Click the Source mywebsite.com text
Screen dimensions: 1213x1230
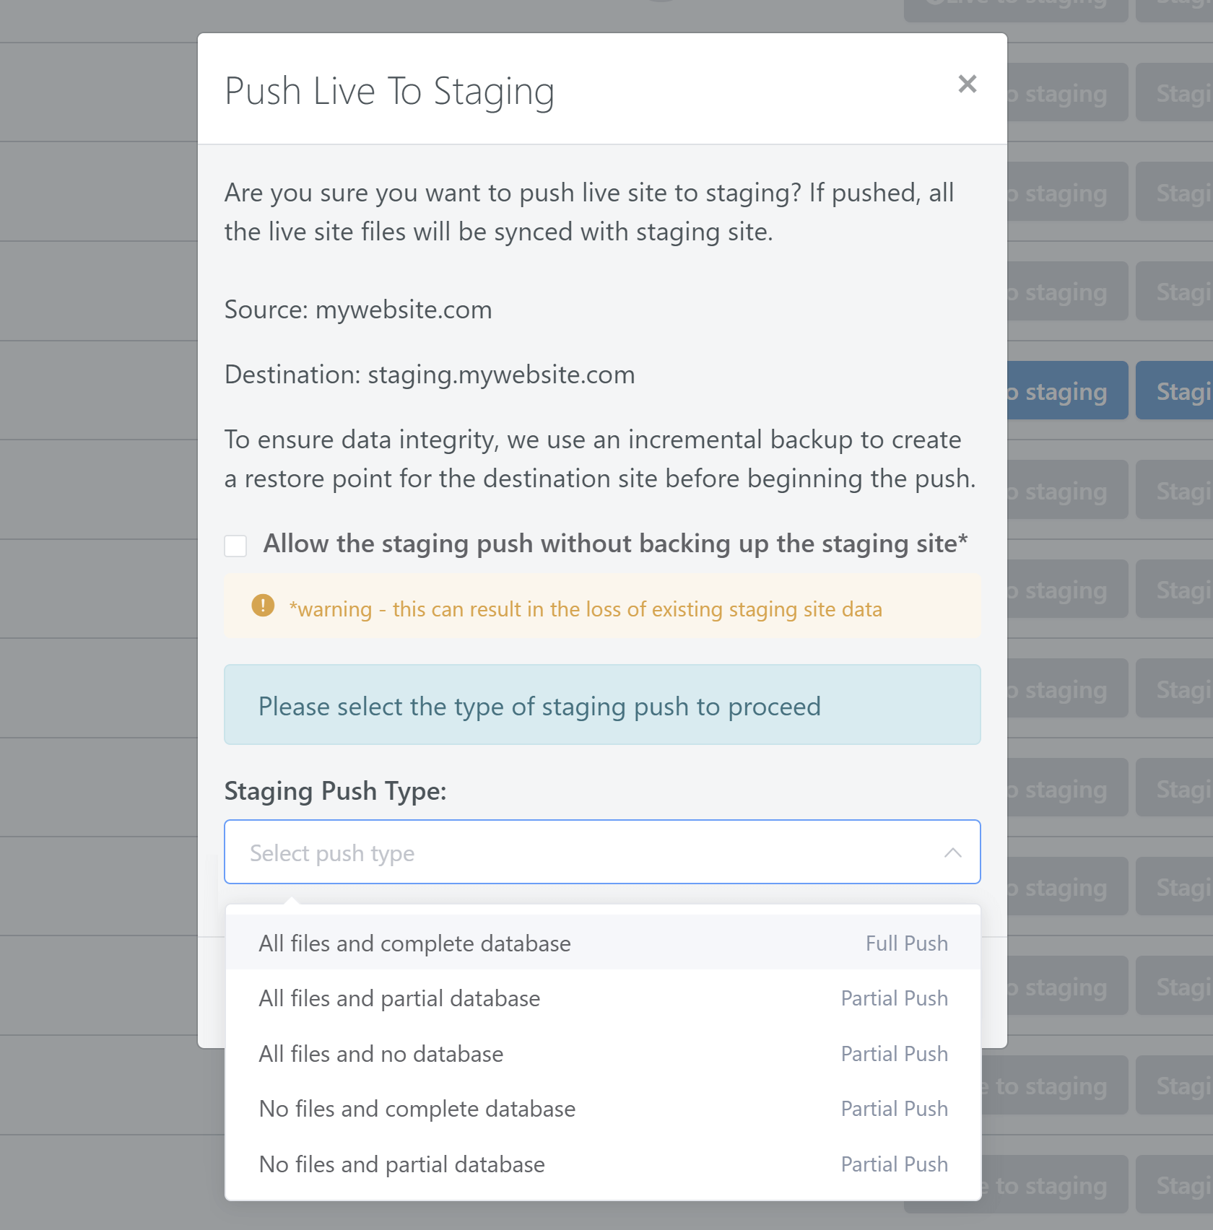[359, 310]
